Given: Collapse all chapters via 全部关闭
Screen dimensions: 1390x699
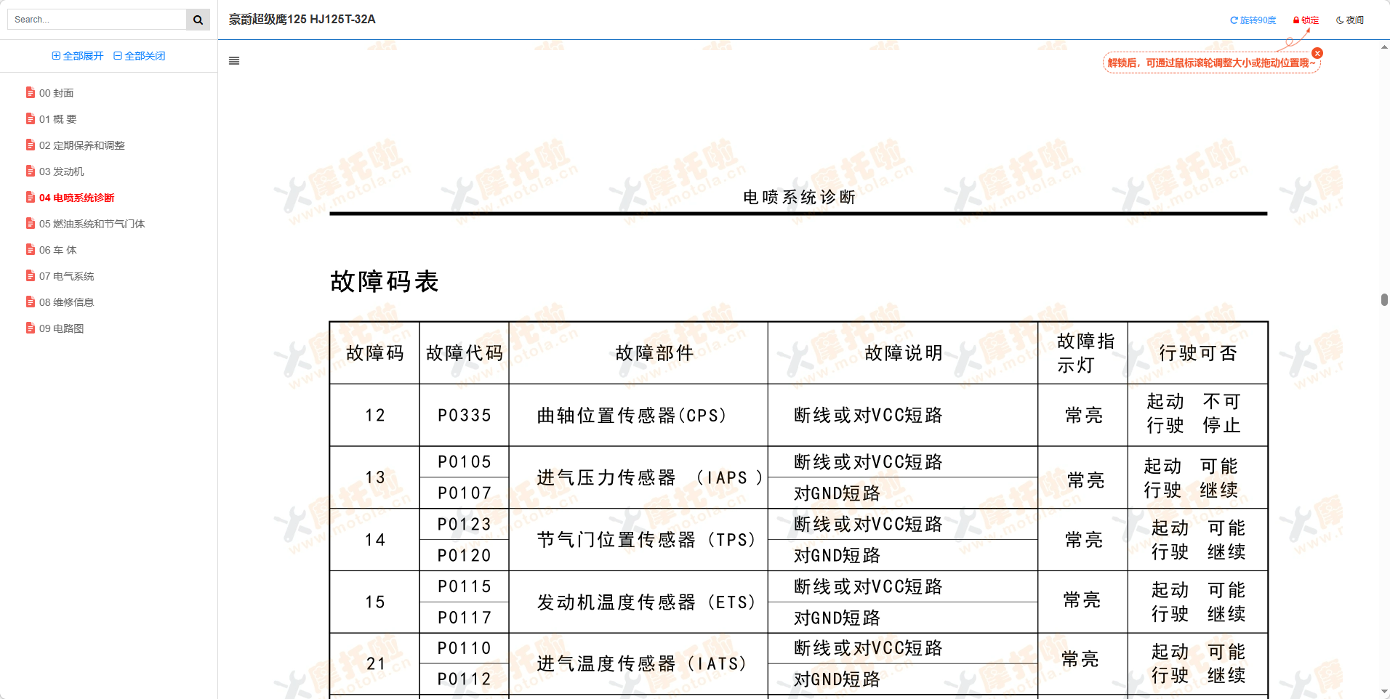Looking at the screenshot, I should coord(138,55).
